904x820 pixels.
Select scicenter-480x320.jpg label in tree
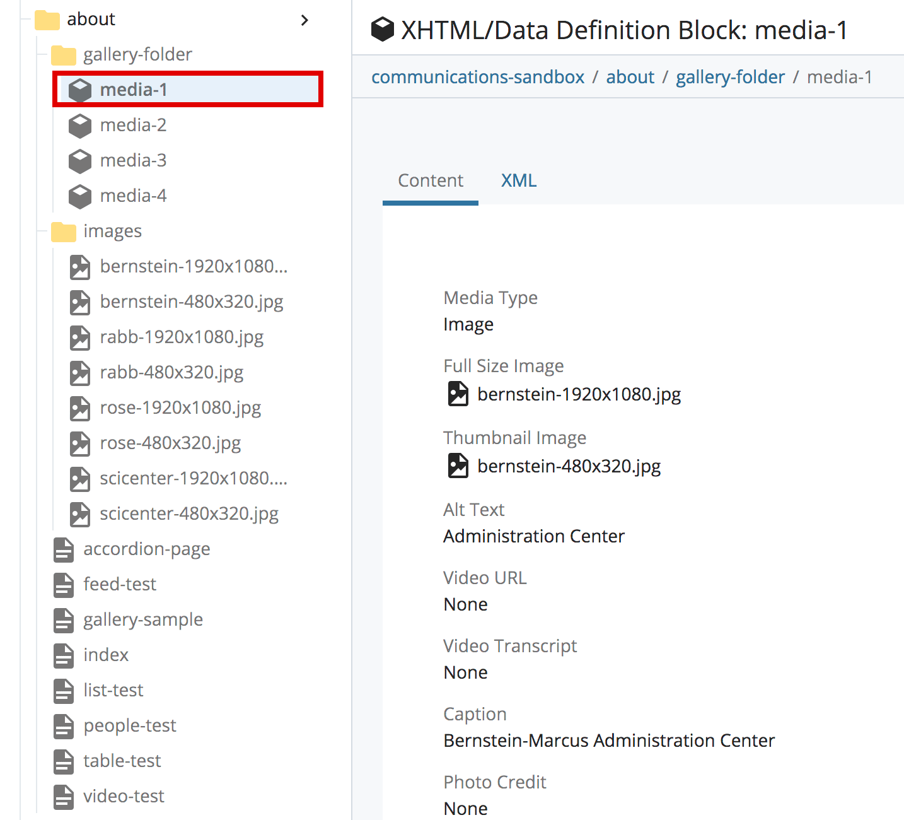189,514
